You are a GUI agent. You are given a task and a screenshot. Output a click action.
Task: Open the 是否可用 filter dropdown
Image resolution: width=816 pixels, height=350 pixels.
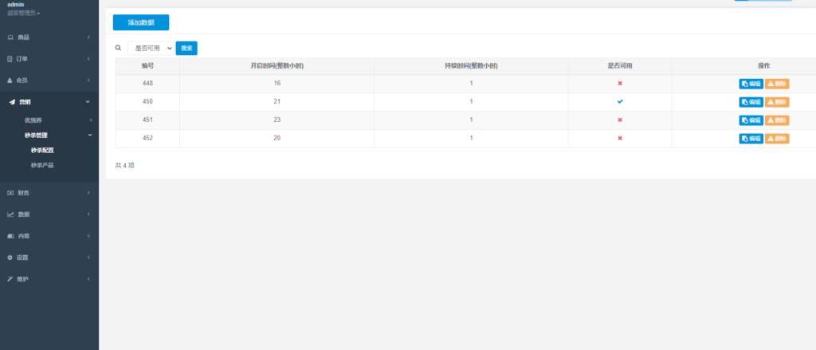tap(150, 49)
